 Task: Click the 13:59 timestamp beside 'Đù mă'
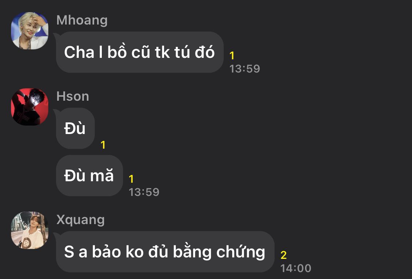(x=144, y=192)
